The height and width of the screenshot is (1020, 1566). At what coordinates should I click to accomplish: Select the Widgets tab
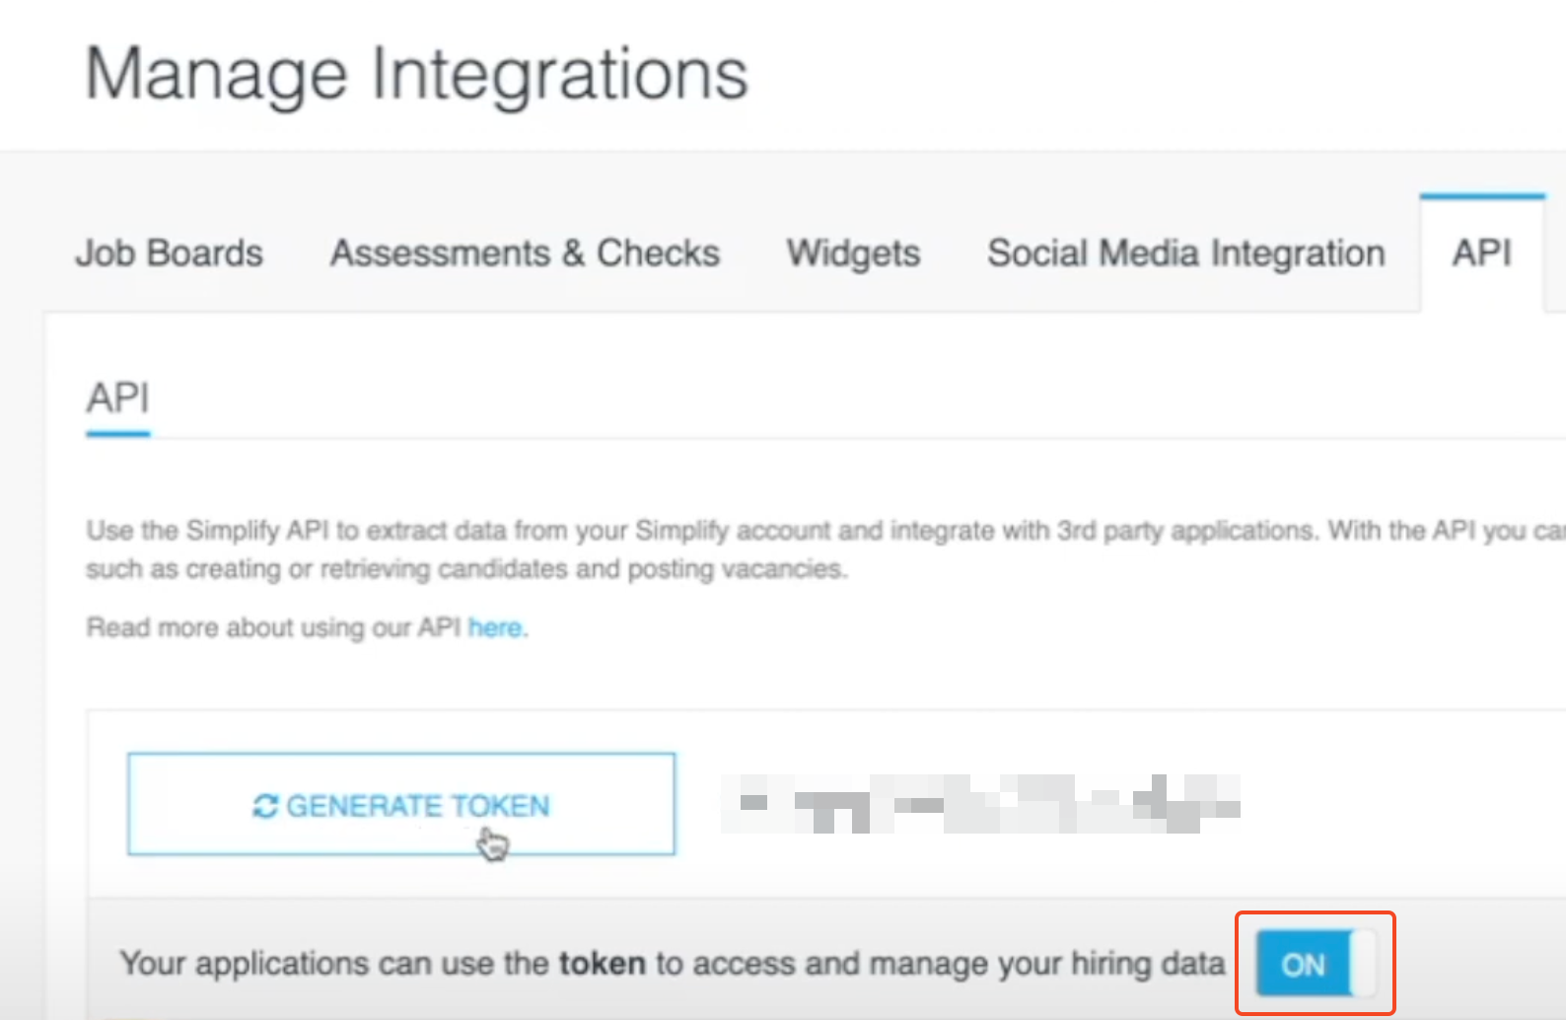853,254
